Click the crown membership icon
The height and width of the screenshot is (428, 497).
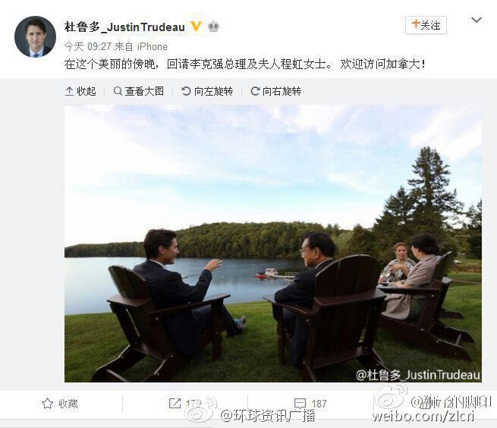pyautogui.click(x=214, y=27)
